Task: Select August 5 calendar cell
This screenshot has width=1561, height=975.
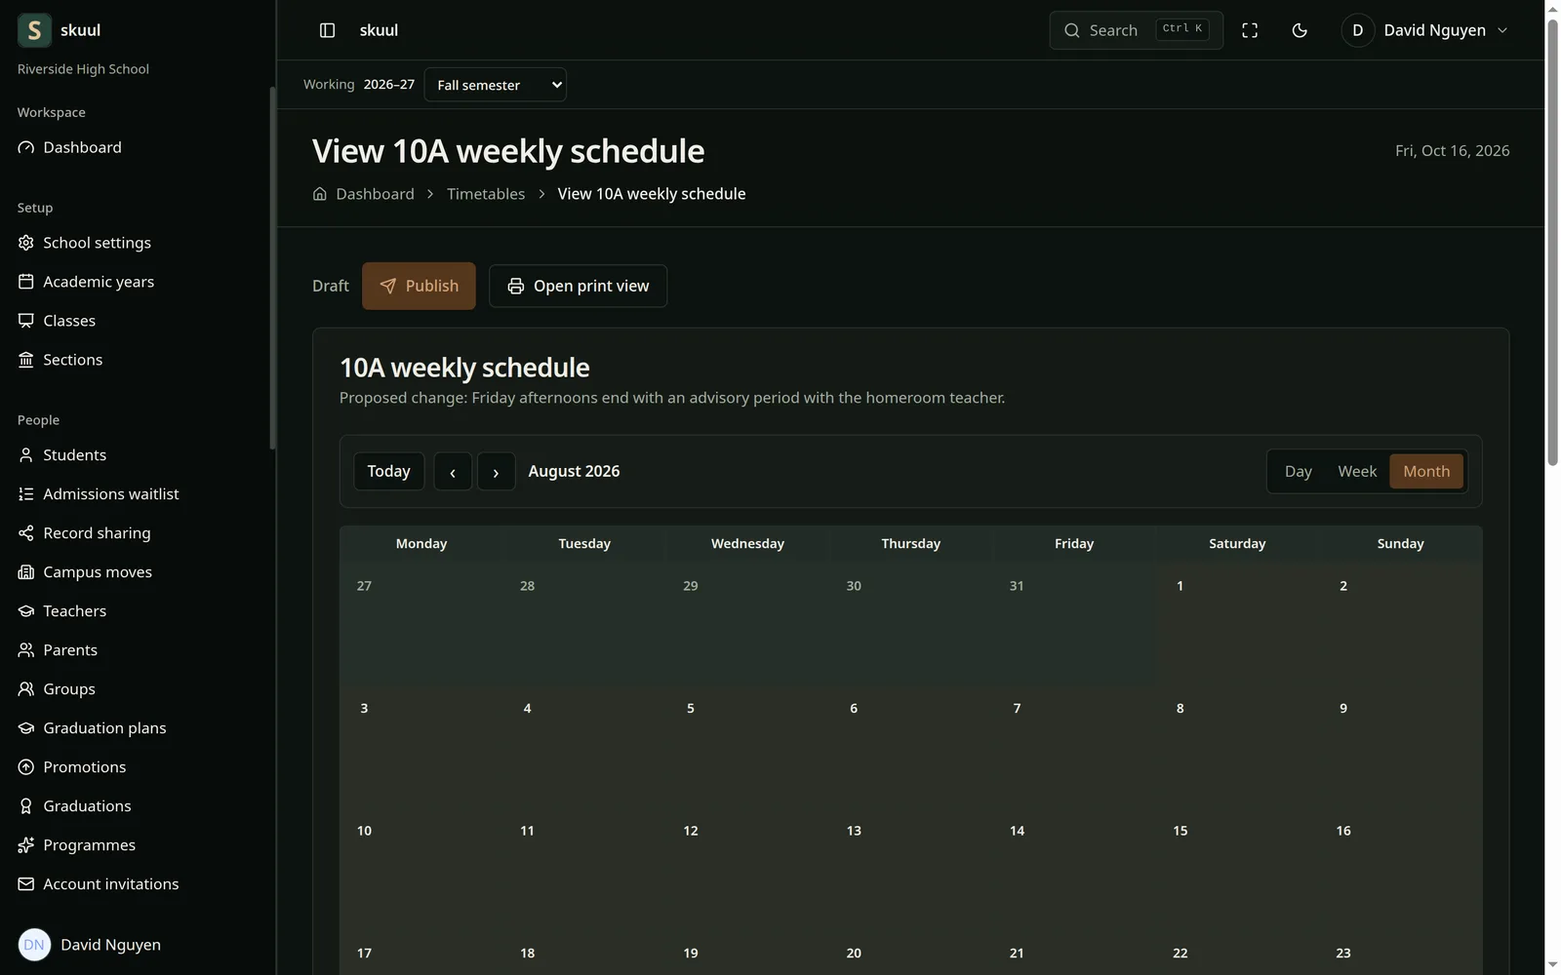Action: (747, 746)
